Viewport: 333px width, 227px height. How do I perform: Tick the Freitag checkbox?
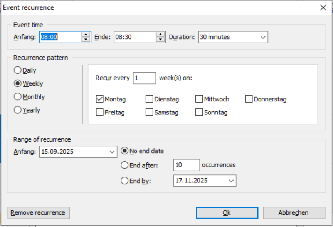click(99, 113)
